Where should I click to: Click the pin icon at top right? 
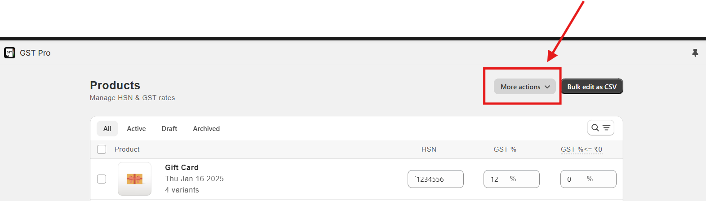coord(695,53)
